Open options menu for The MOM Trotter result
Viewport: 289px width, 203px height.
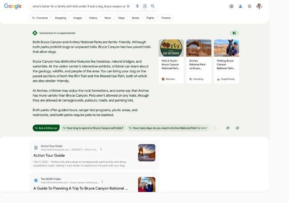point(102,182)
